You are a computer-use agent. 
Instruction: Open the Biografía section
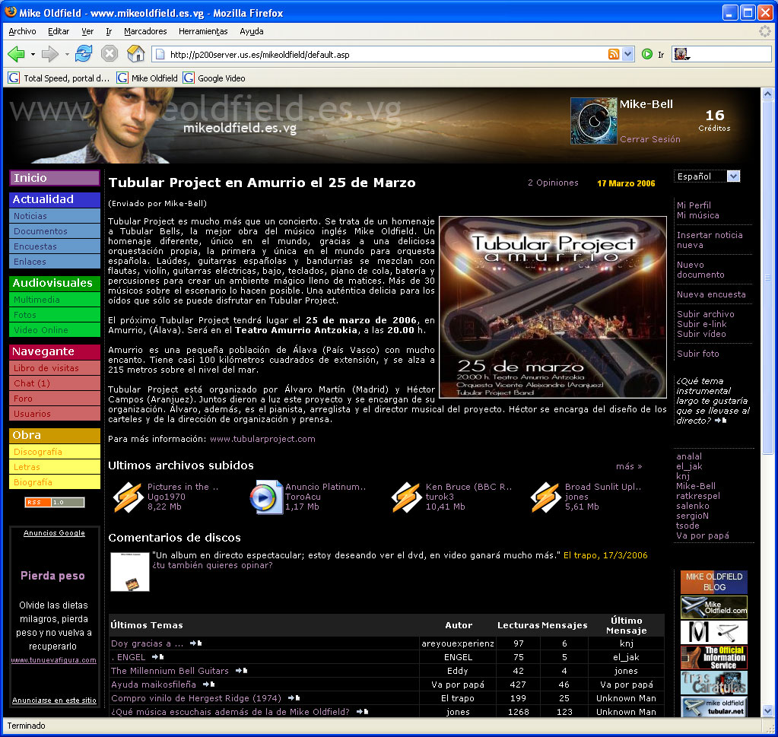(x=55, y=482)
